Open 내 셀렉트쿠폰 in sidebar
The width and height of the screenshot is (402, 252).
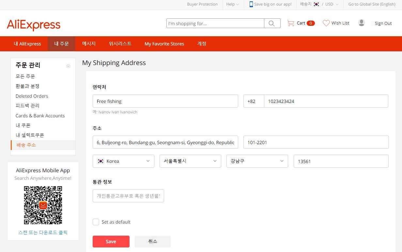tap(30, 135)
